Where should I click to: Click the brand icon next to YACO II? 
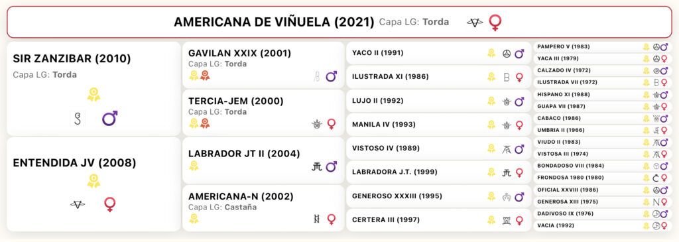(x=506, y=53)
